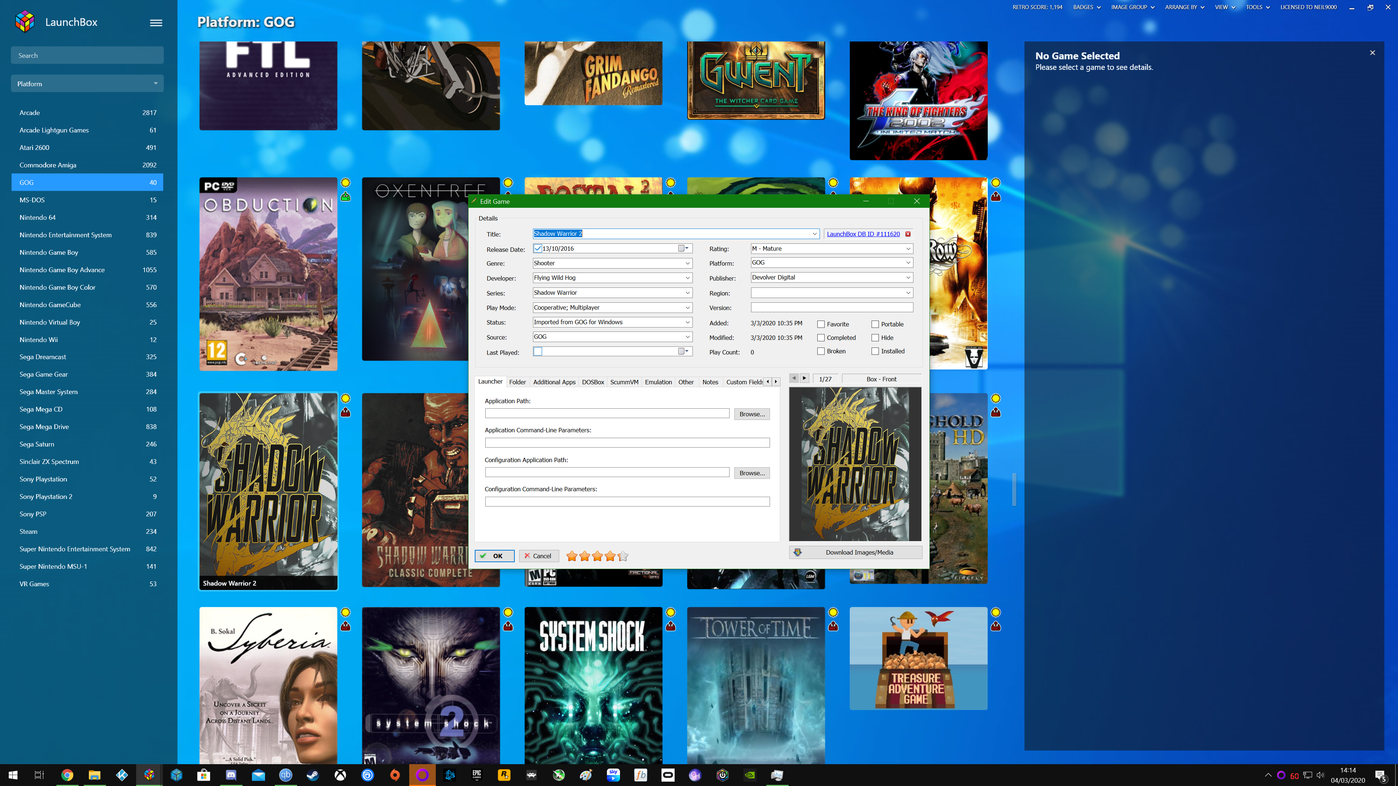Open the Emulation tab
The height and width of the screenshot is (786, 1398).
coord(658,382)
